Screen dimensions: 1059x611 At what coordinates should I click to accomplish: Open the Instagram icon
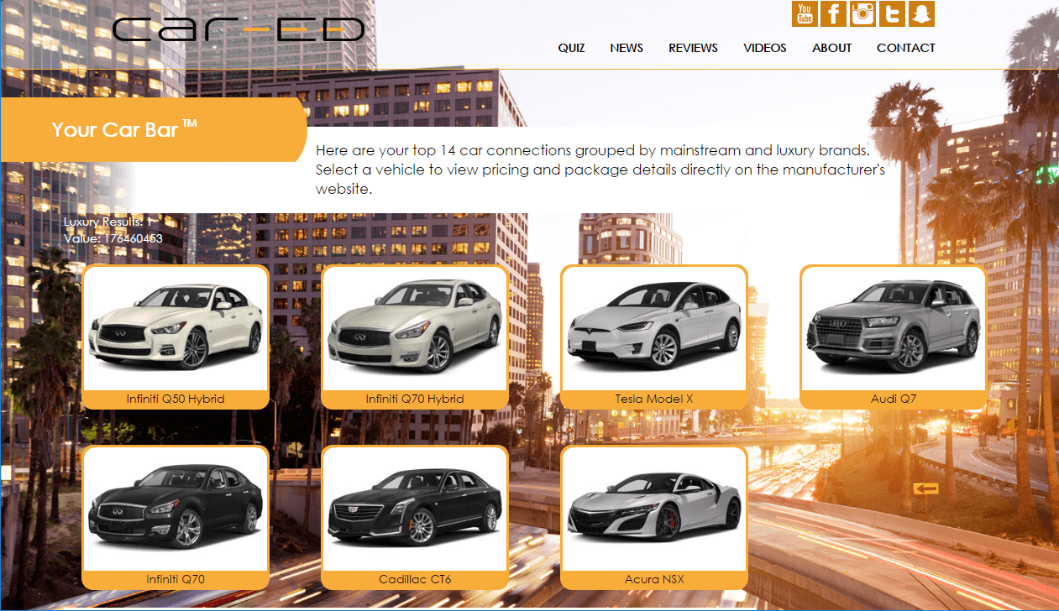point(862,13)
